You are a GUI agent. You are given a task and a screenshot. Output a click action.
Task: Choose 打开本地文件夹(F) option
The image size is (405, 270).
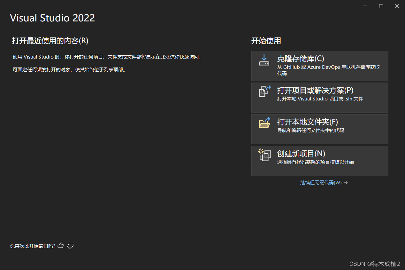[320, 129]
